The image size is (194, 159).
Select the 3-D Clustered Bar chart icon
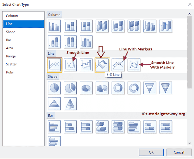(x=134, y=127)
